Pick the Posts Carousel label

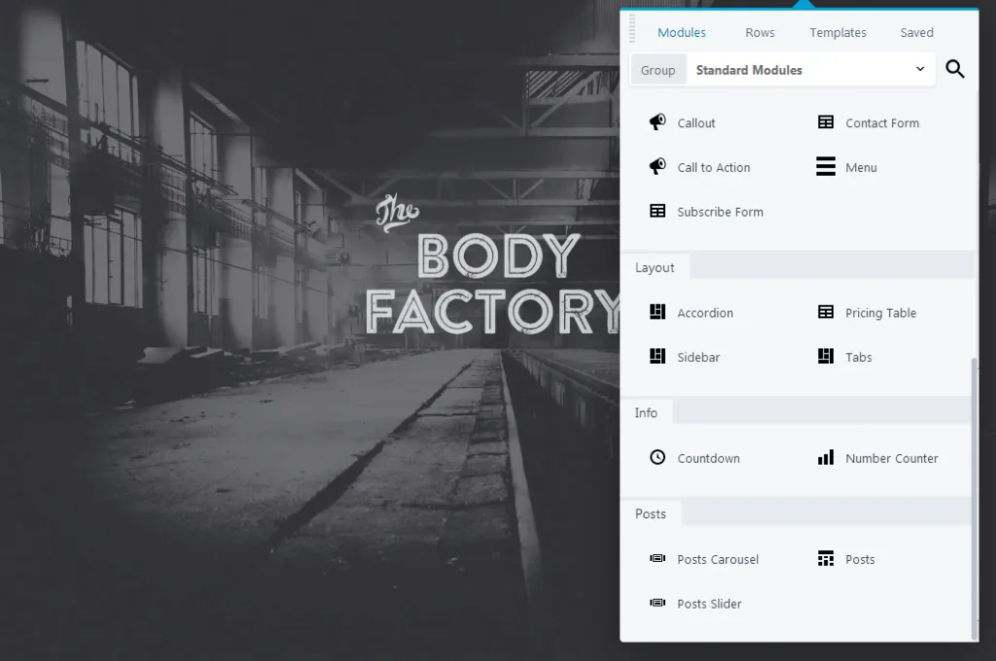click(718, 559)
